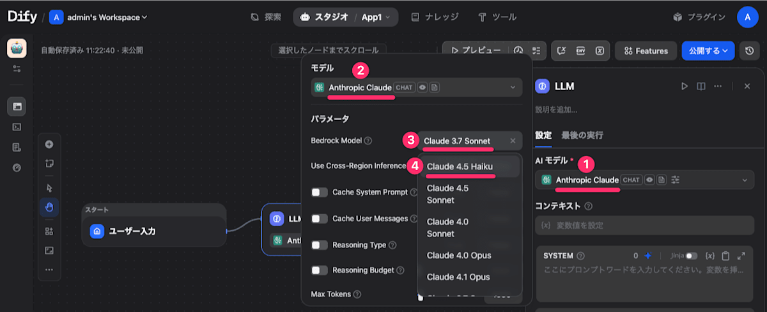The image size is (767, 312).
Task: Open プラグイン plugins page
Action: click(x=699, y=17)
